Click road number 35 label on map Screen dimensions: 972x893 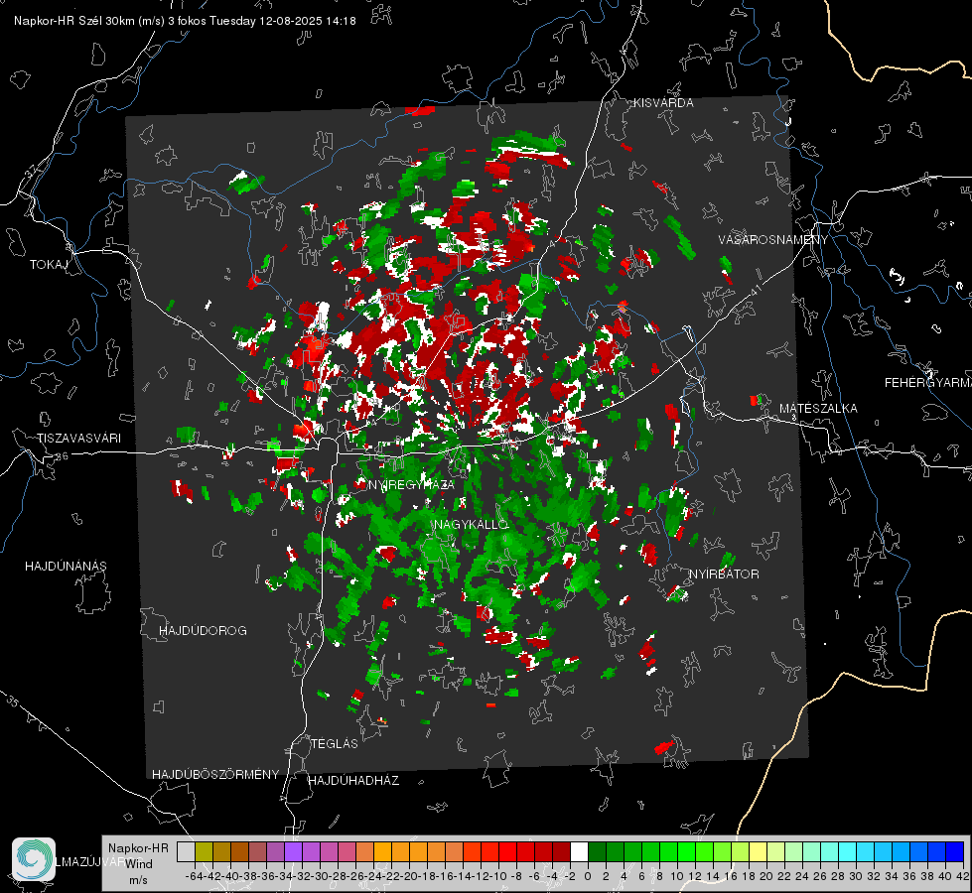(x=13, y=701)
